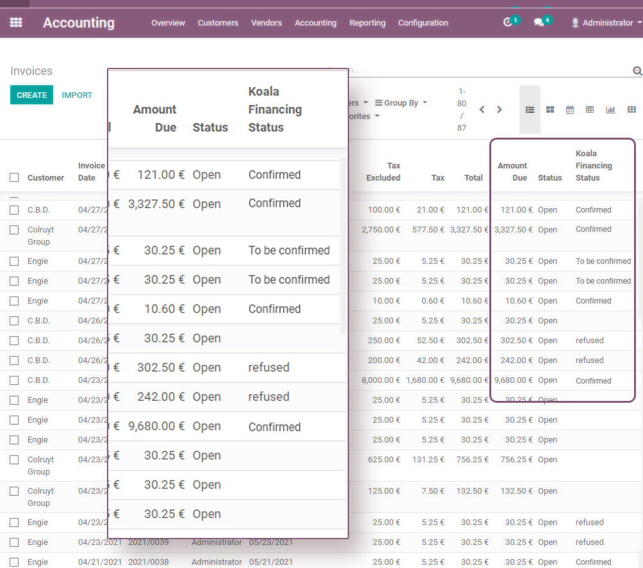The width and height of the screenshot is (643, 568).
Task: Click the due date 05/23/2021
Action: tap(271, 542)
